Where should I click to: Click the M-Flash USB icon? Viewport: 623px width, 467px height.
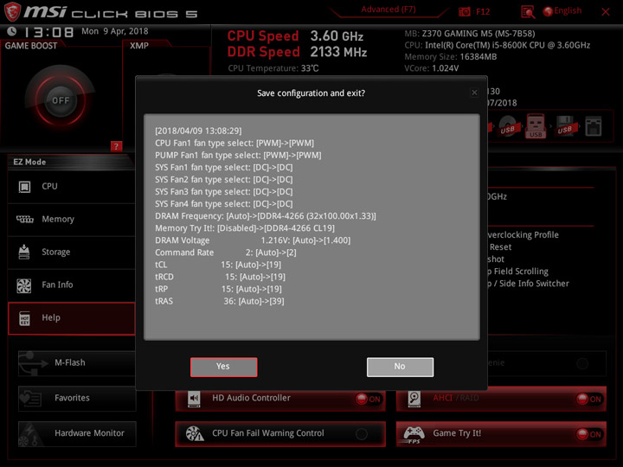pyautogui.click(x=33, y=363)
